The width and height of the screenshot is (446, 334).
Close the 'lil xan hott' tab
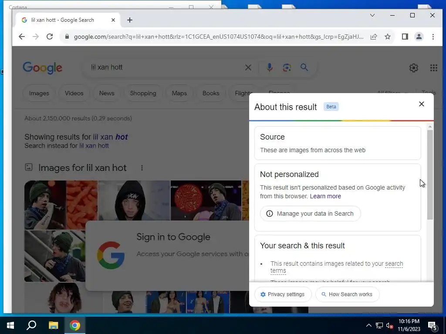tap(113, 20)
